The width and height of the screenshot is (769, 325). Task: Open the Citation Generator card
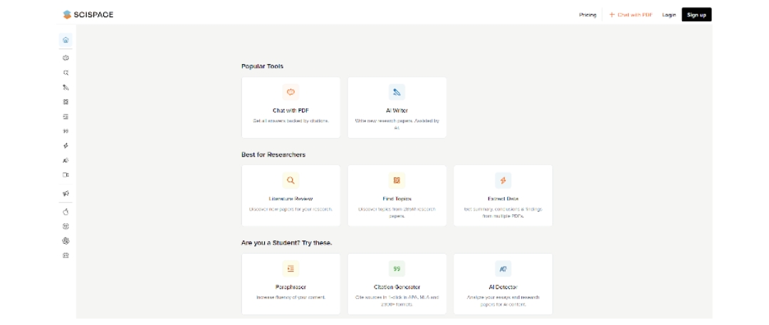coord(397,284)
